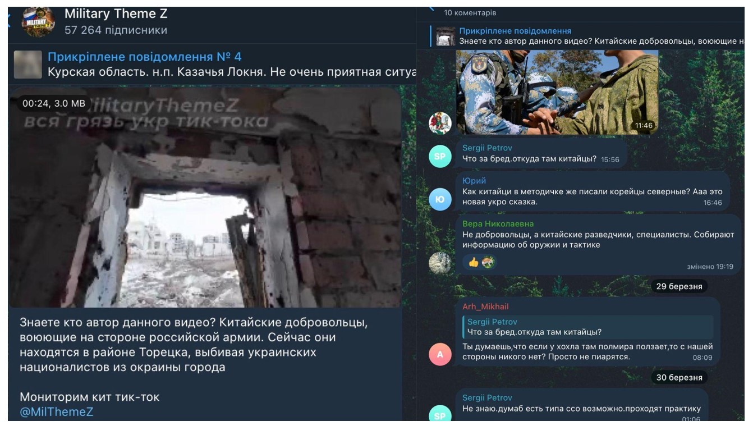Click Вера Николаевна's profile avatar
This screenshot has height=430, width=753.
[440, 263]
